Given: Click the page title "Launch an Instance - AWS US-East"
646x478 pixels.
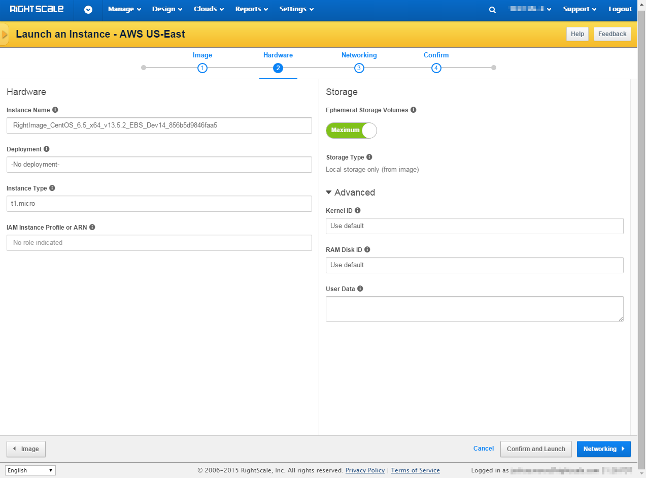Looking at the screenshot, I should [x=100, y=34].
